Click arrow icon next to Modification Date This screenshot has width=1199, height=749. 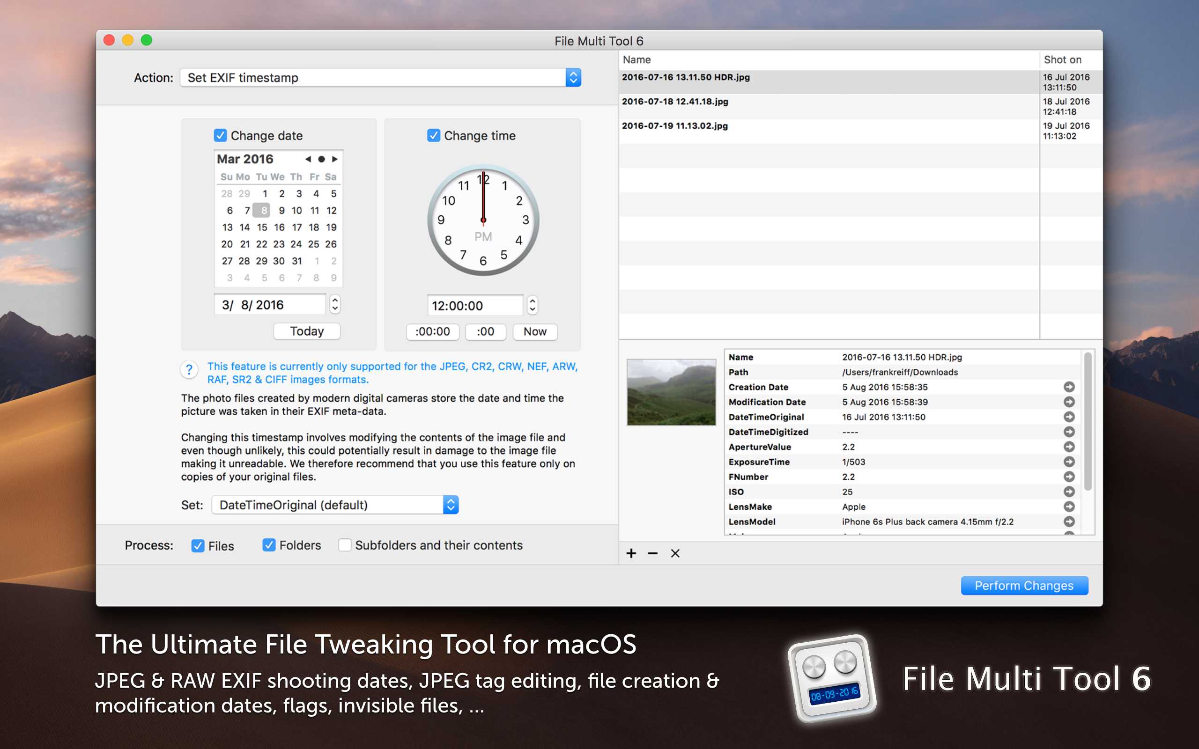point(1069,402)
